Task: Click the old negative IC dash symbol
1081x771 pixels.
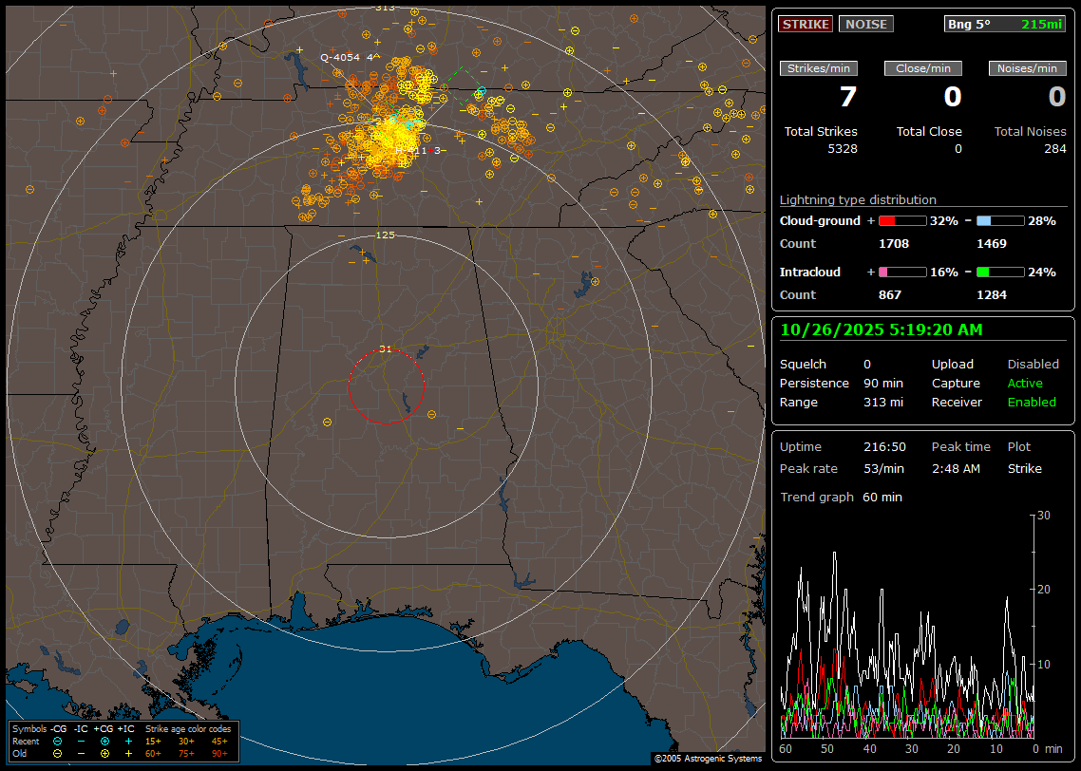Action: tap(81, 753)
